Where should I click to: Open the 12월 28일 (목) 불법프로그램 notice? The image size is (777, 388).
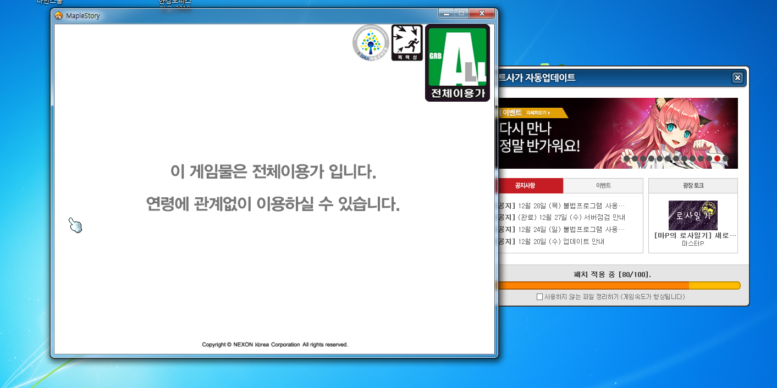tap(561, 206)
